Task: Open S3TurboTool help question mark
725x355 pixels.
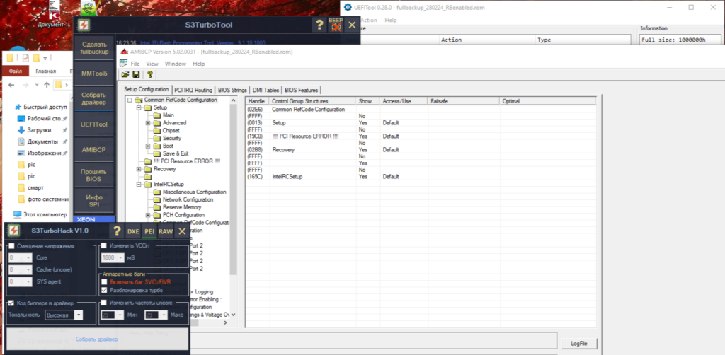Action: click(319, 25)
